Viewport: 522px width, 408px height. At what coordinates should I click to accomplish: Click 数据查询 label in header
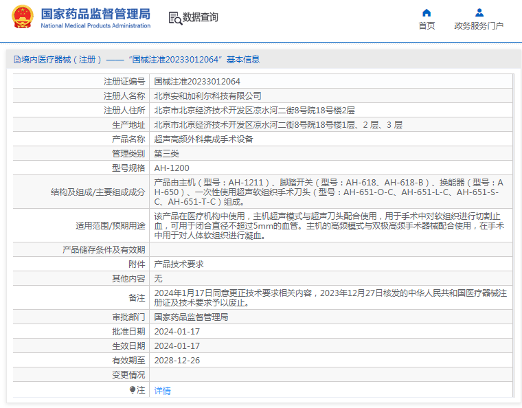click(x=200, y=17)
